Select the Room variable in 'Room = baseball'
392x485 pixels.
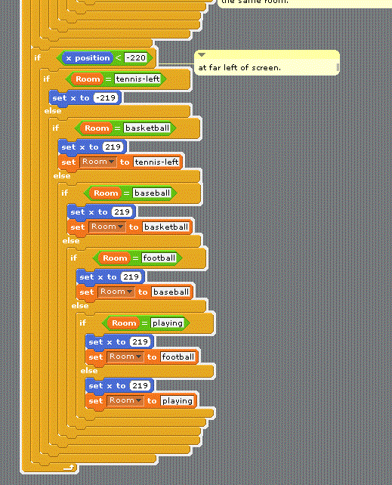coord(106,193)
